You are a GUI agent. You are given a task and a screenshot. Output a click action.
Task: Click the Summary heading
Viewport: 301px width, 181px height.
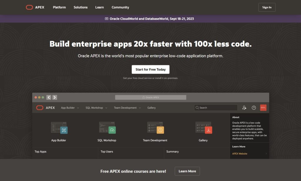172,151
